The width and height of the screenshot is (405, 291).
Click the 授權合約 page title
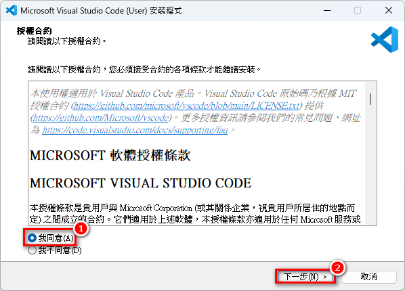click(x=34, y=31)
